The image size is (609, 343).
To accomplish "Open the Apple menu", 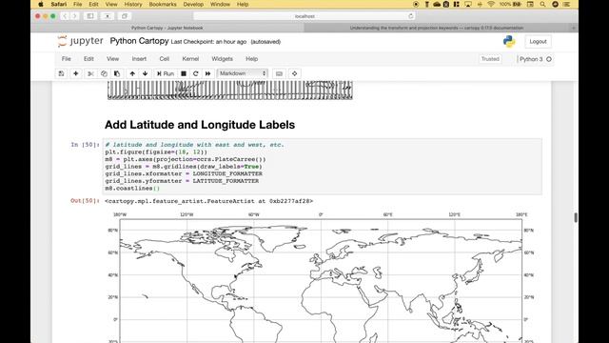I will click(41, 4).
